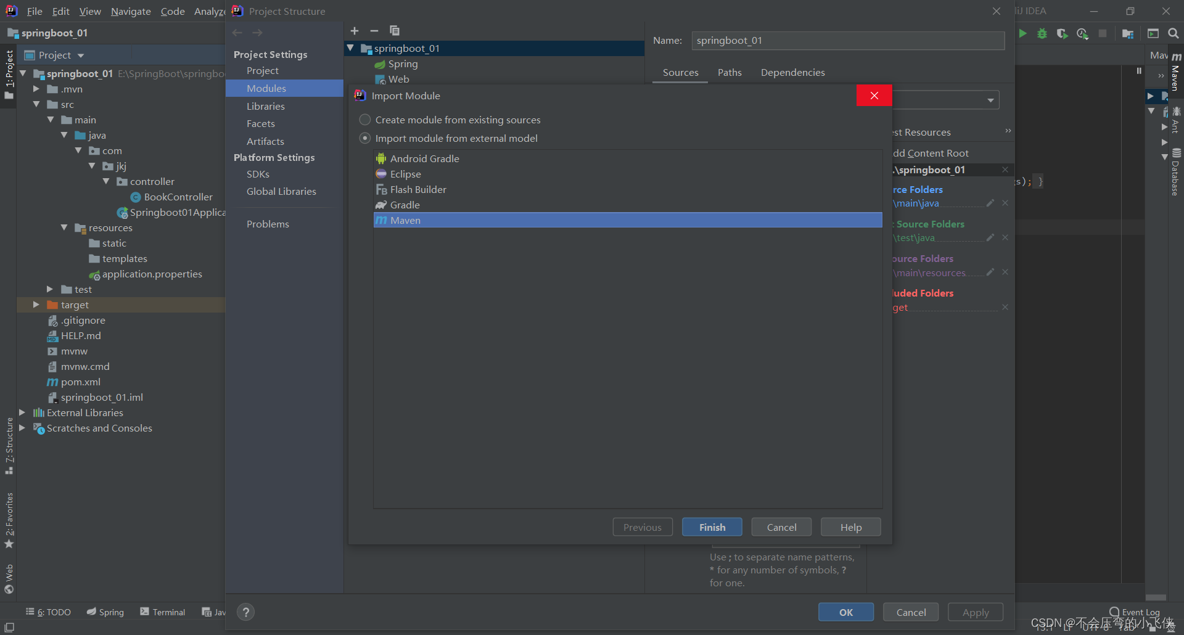
Task: Open the TODO tool window
Action: (x=49, y=612)
